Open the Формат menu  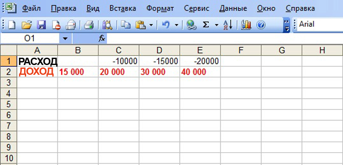pyautogui.click(x=160, y=8)
